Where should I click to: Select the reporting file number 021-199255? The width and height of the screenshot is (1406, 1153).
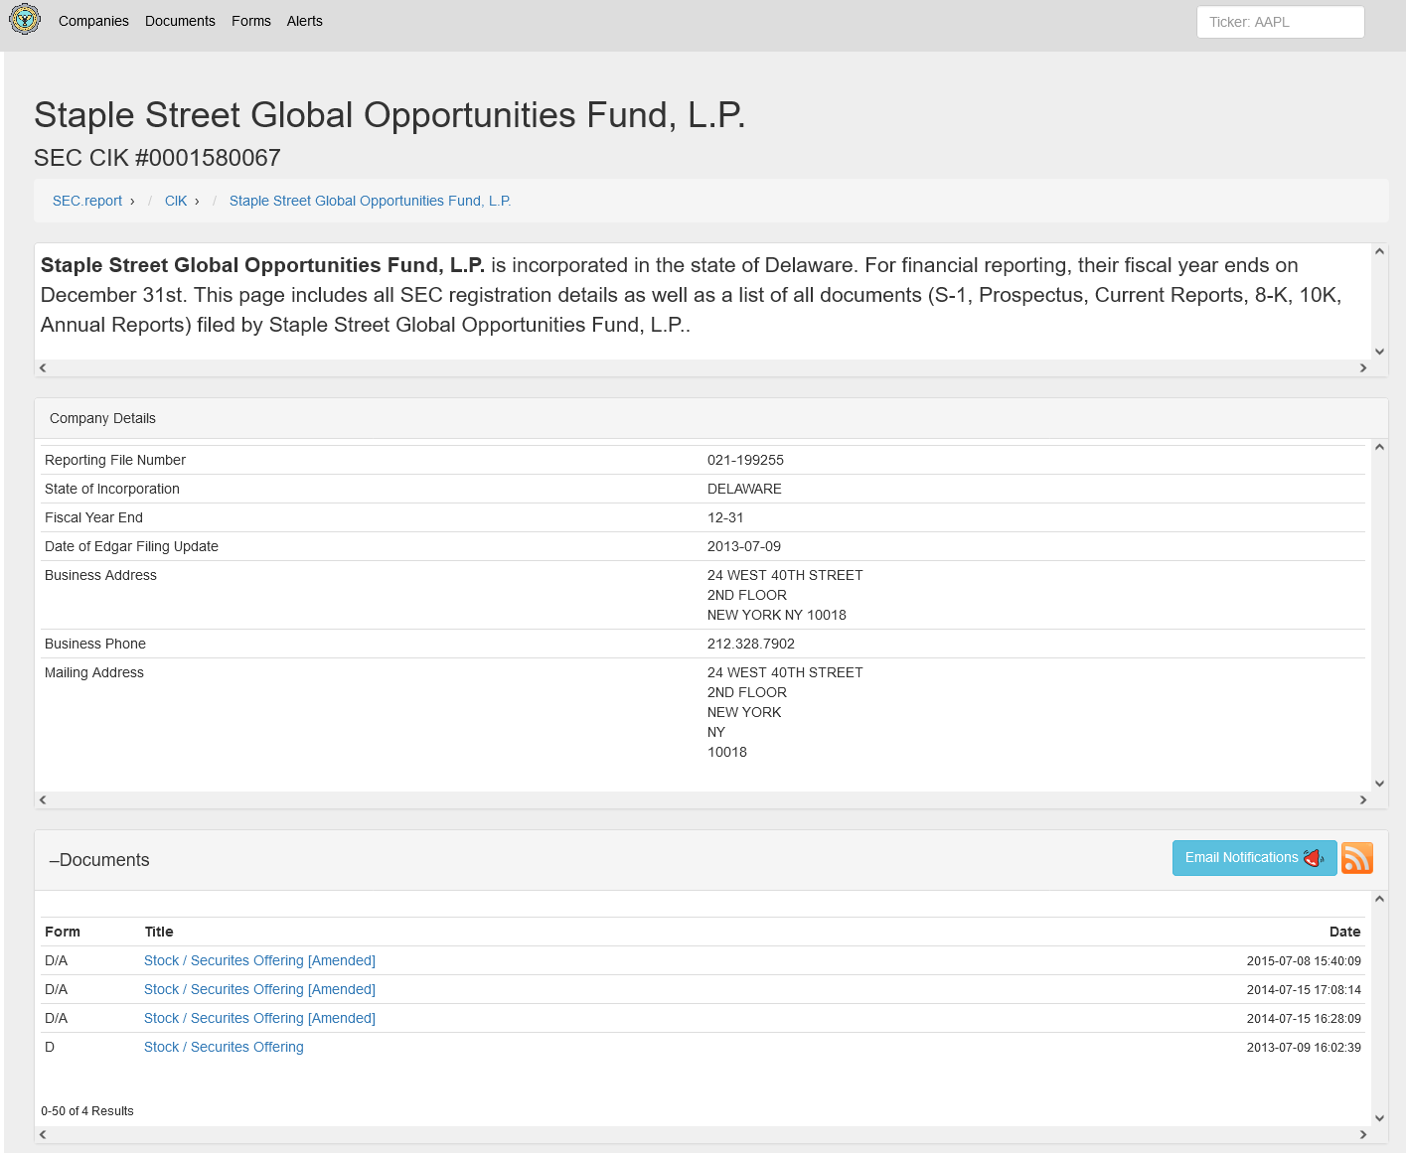(x=745, y=460)
